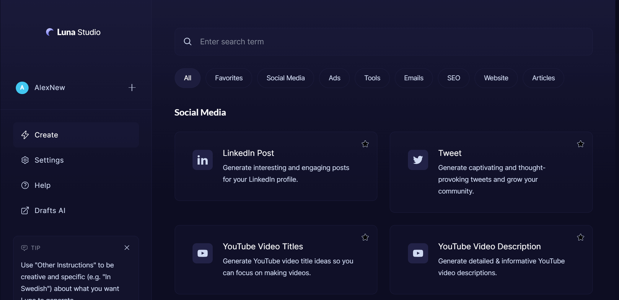
Task: Click the Social Media section heading
Action: point(200,112)
